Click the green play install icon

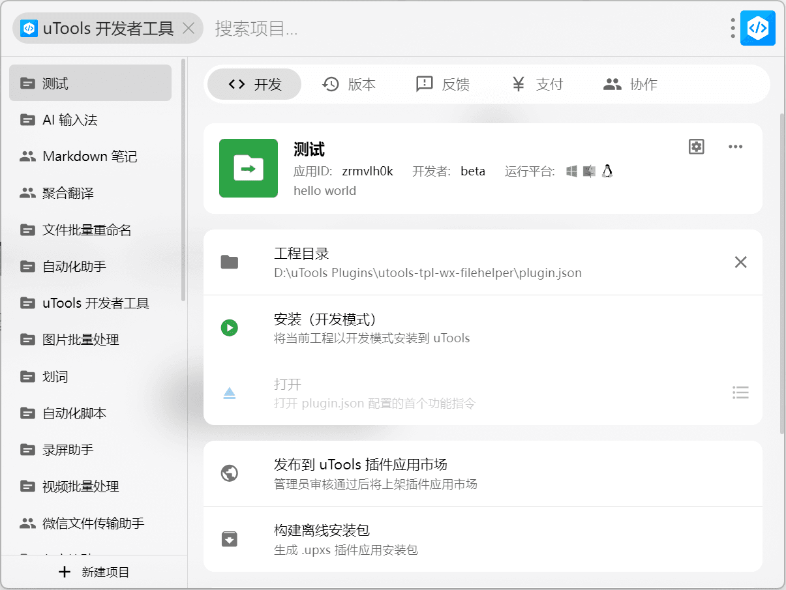[x=229, y=328]
